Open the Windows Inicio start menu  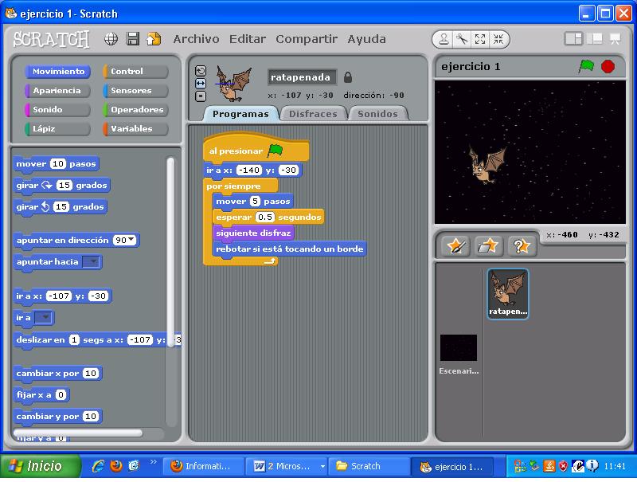40,466
